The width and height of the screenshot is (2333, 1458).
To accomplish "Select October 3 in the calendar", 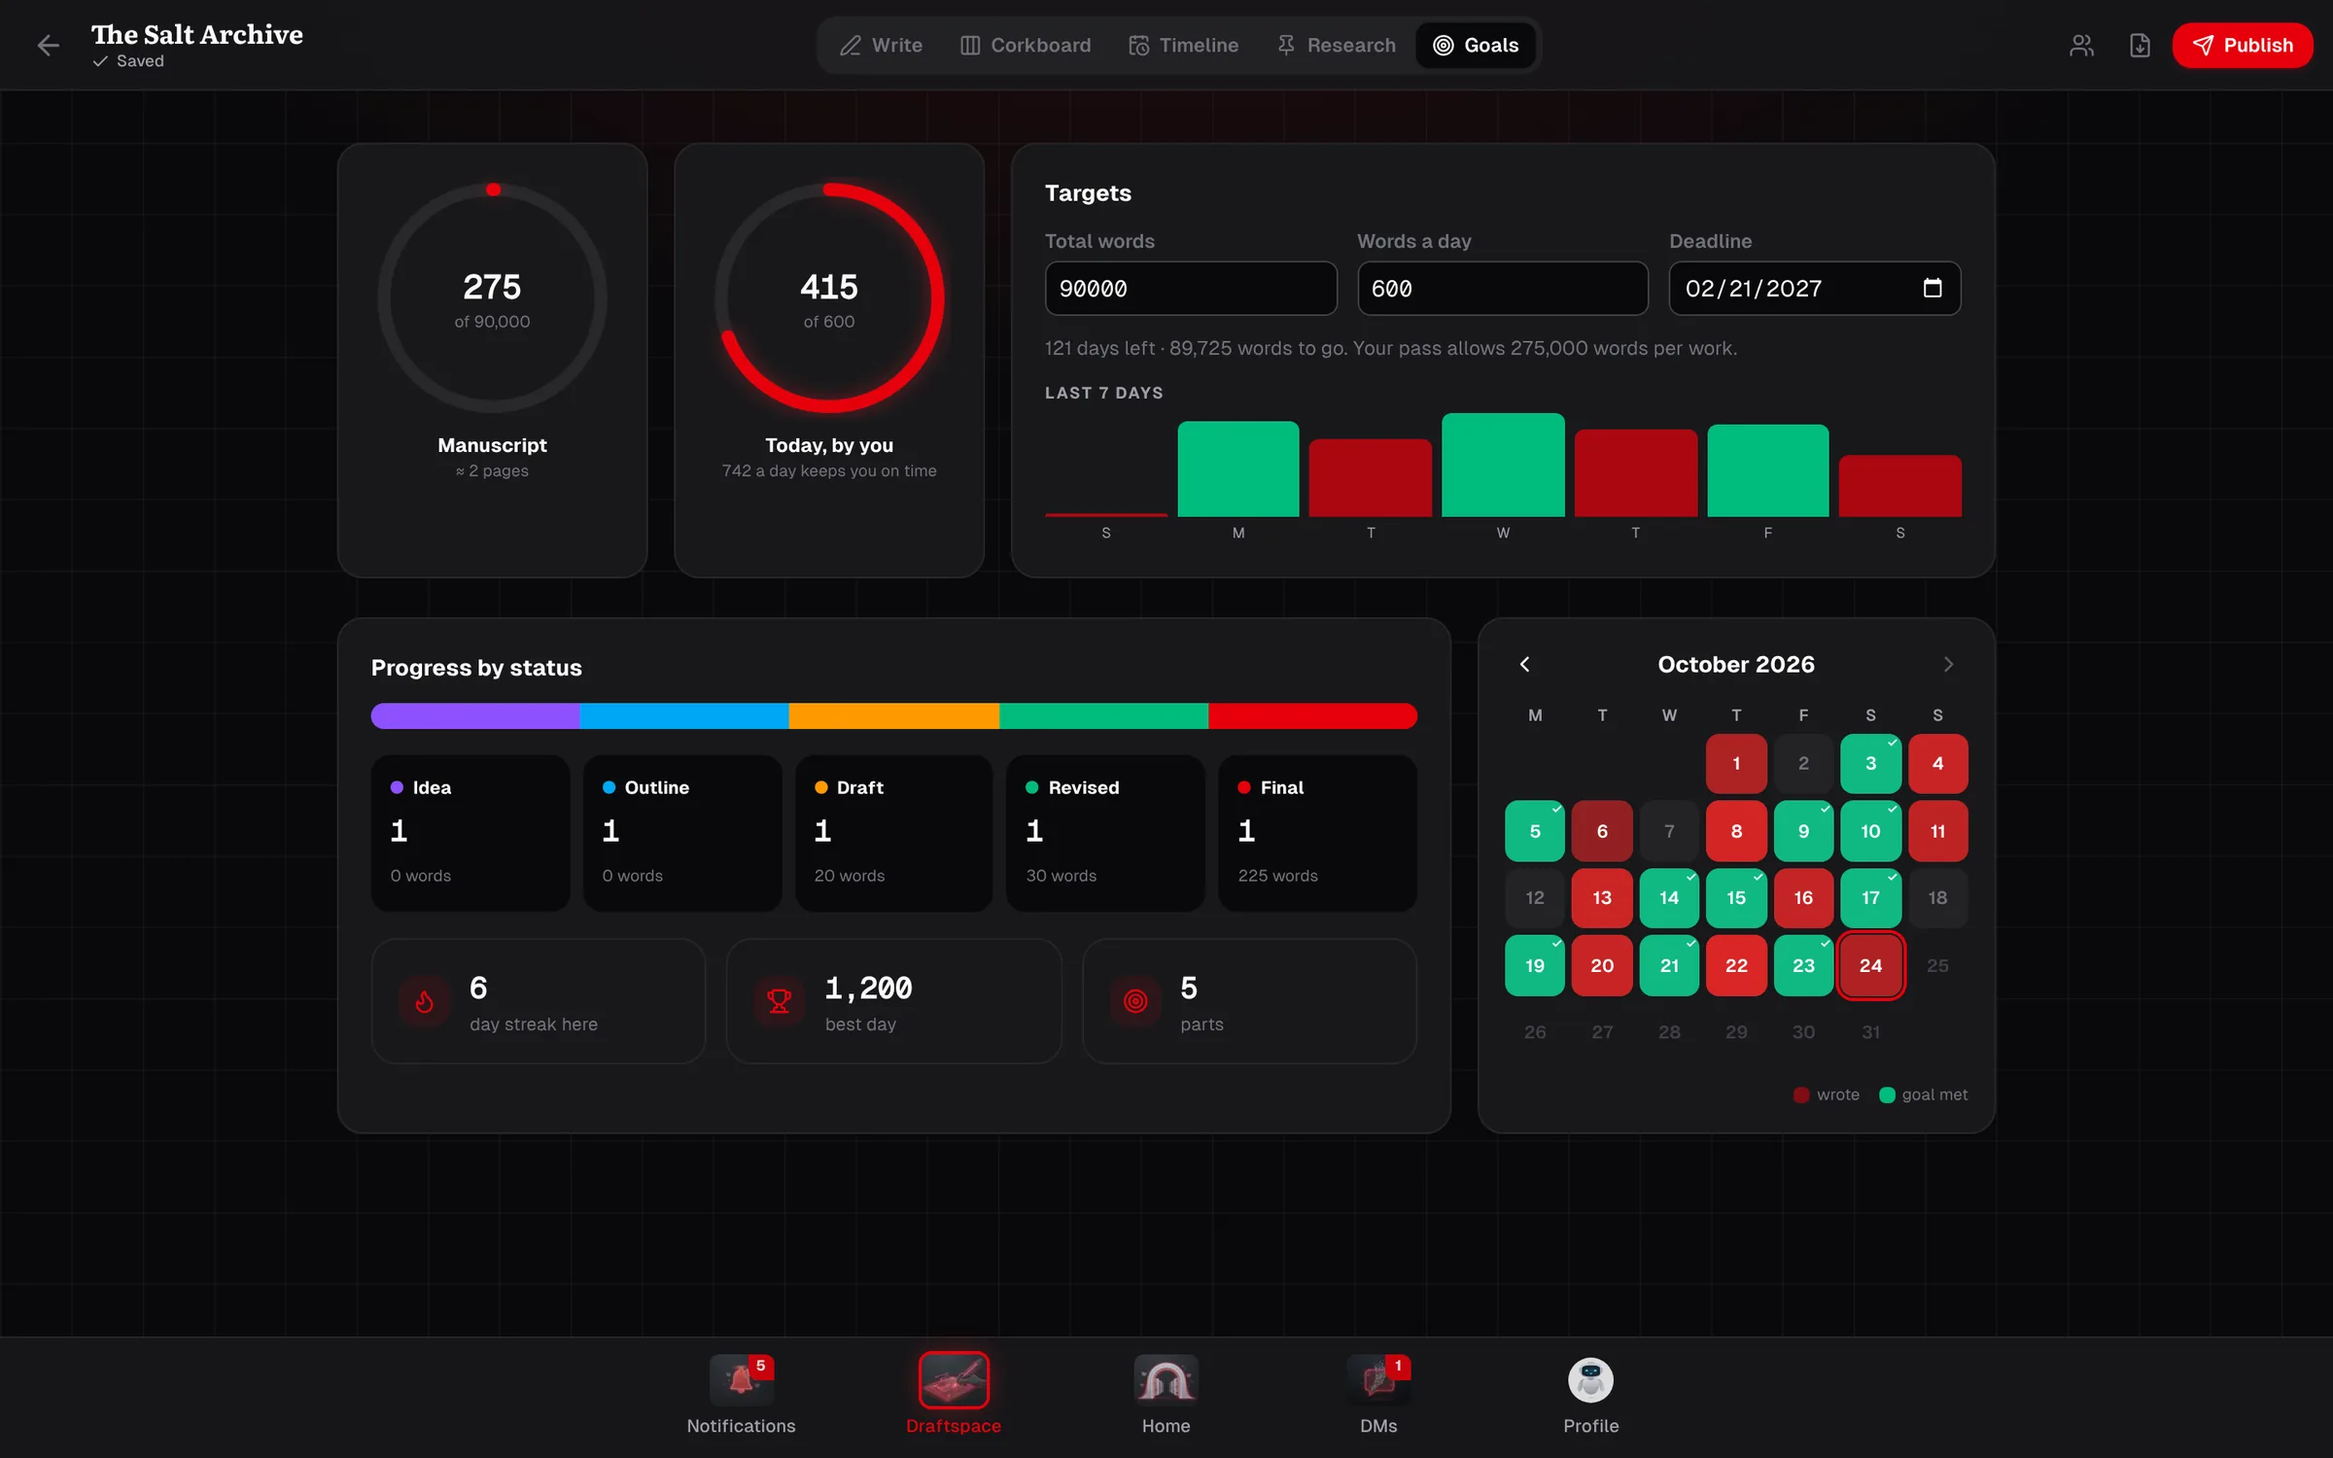I will click(1870, 763).
